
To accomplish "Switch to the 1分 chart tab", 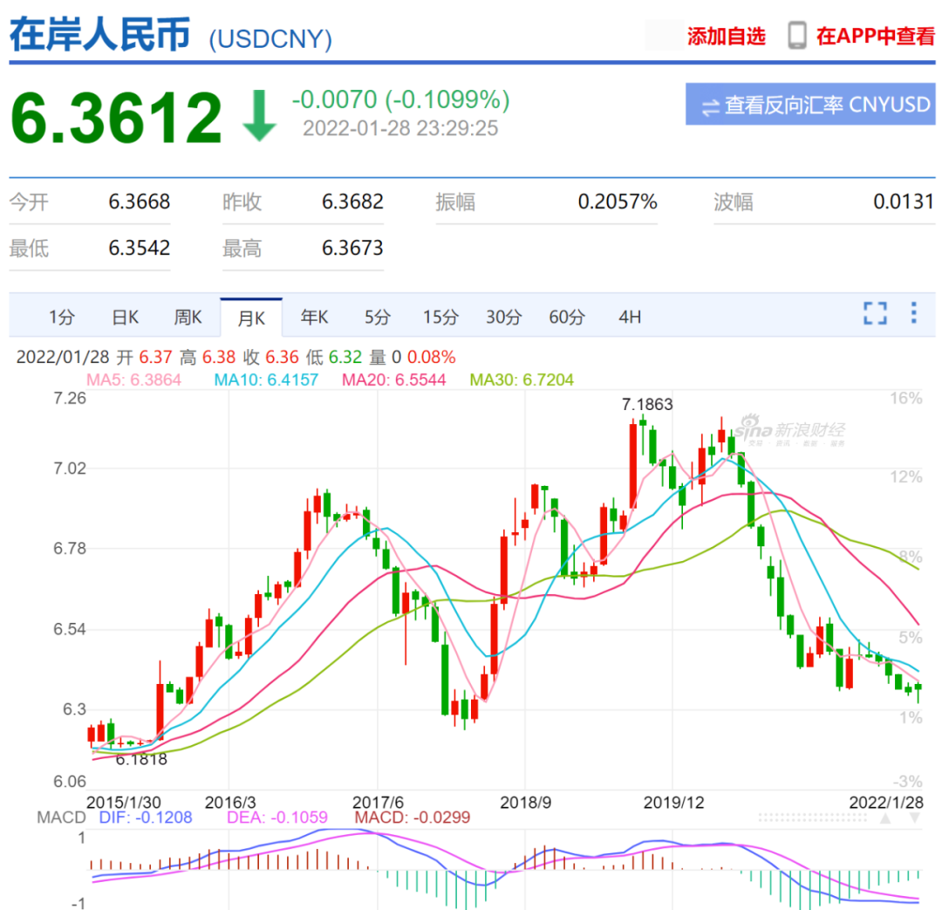I will click(x=62, y=317).
